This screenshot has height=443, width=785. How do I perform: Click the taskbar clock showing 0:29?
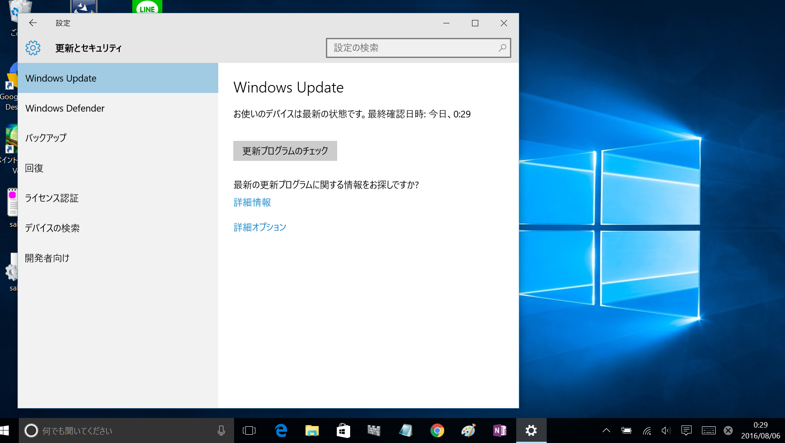[x=760, y=430]
